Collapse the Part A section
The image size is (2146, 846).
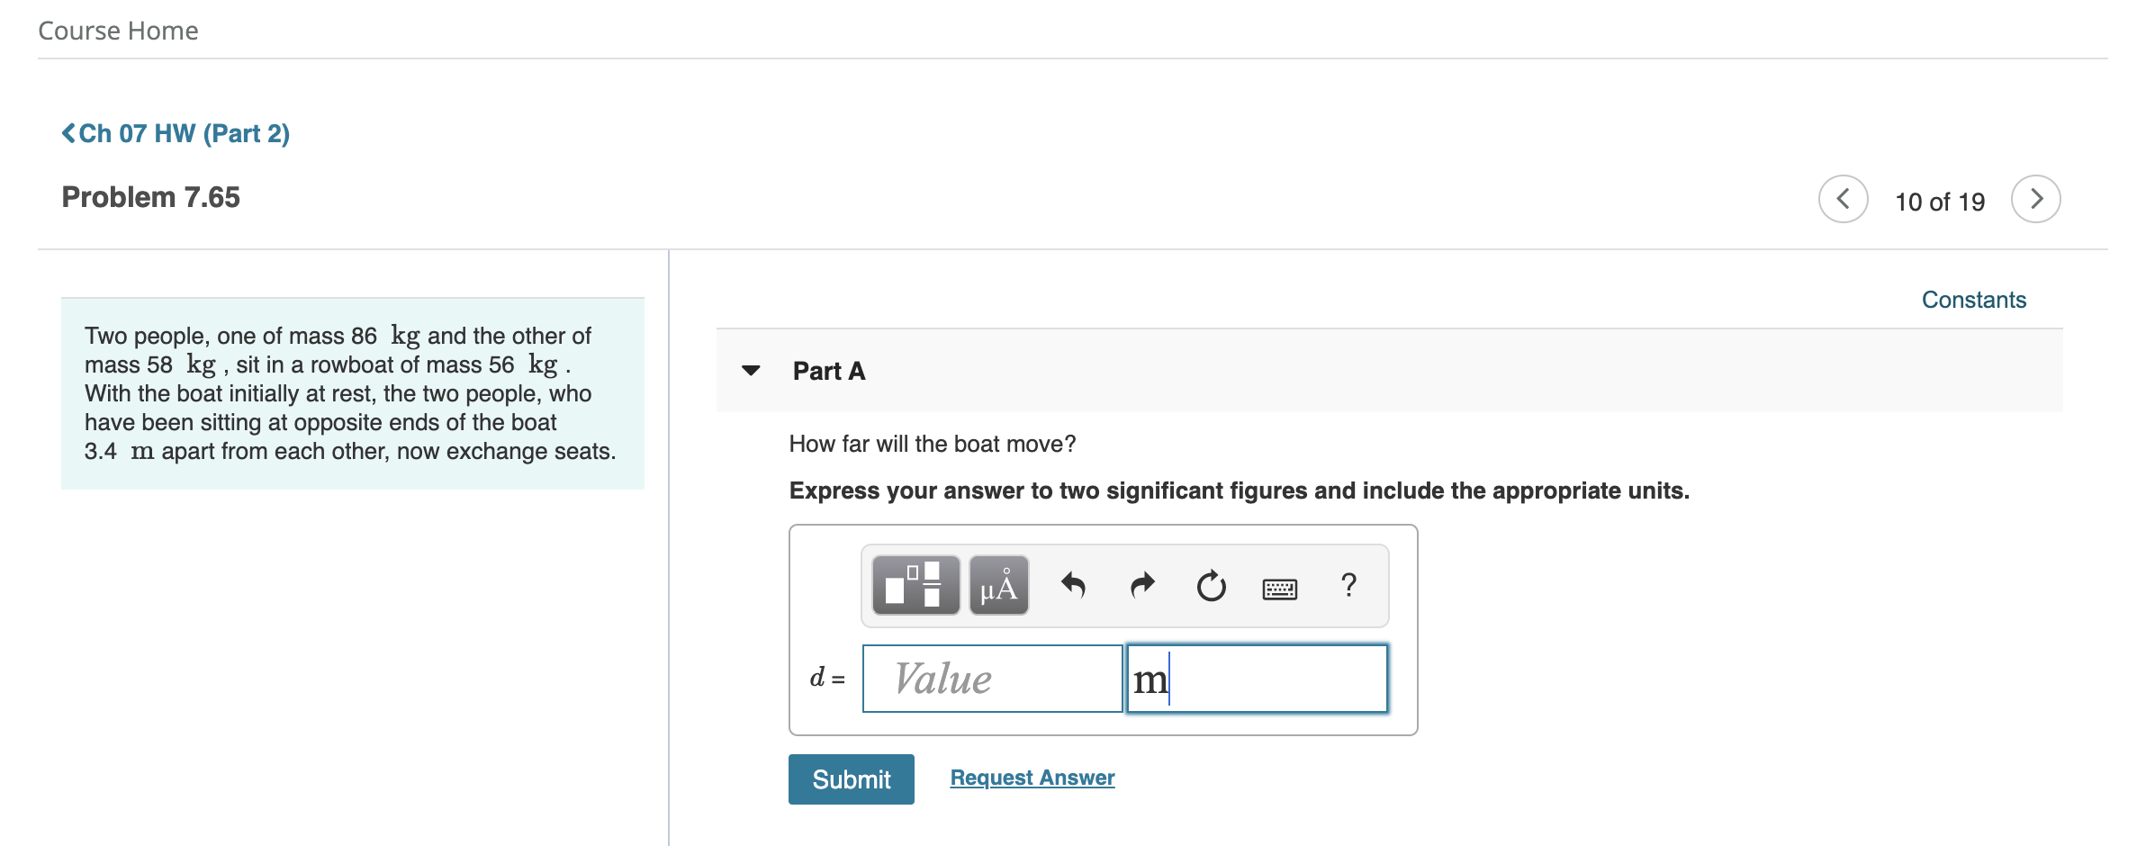[751, 370]
